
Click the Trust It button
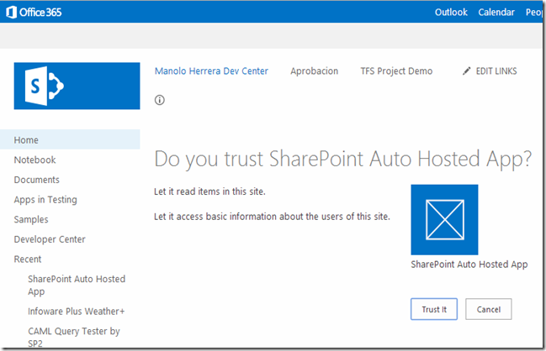[434, 309]
